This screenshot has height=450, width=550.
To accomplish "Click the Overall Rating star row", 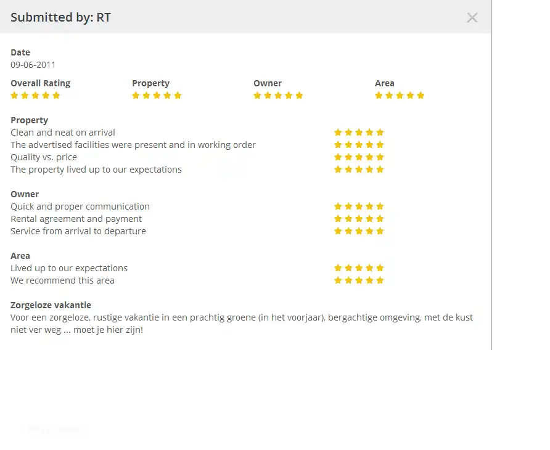I will [x=35, y=96].
